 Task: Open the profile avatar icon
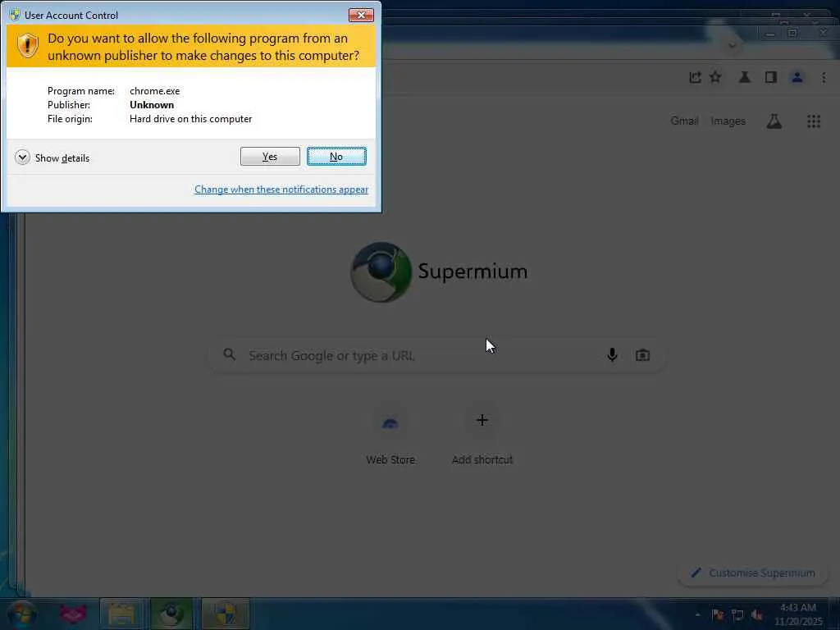point(797,78)
